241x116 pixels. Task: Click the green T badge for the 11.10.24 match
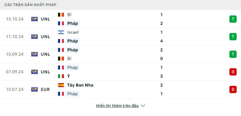pos(233,37)
